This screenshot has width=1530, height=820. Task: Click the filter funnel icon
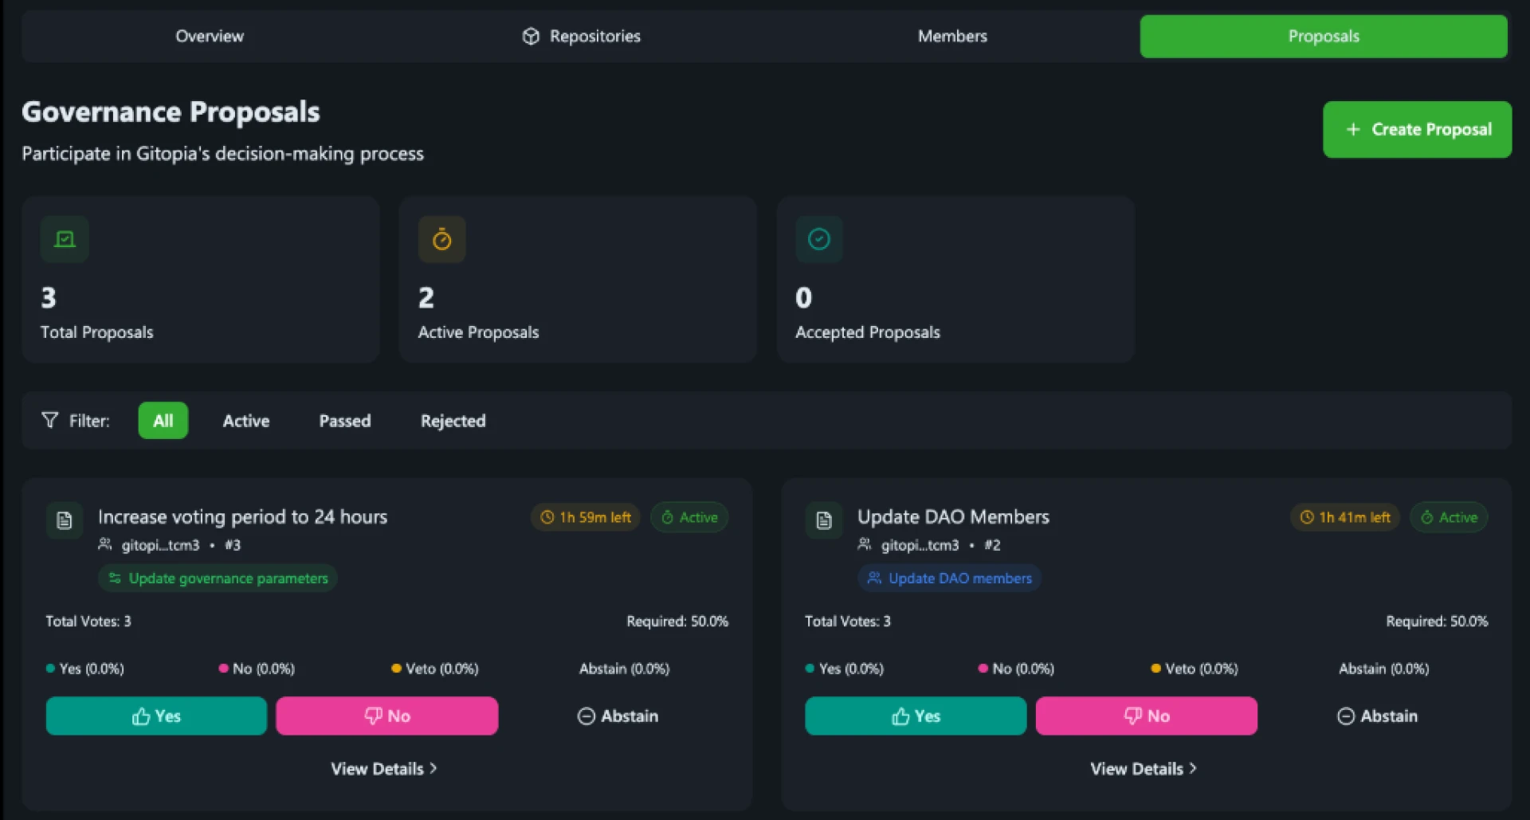[x=49, y=420]
